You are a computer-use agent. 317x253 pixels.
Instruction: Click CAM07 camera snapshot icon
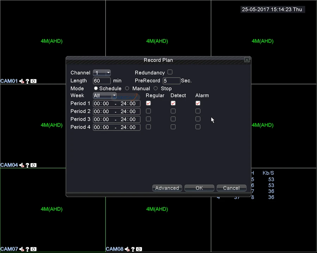click(x=33, y=249)
